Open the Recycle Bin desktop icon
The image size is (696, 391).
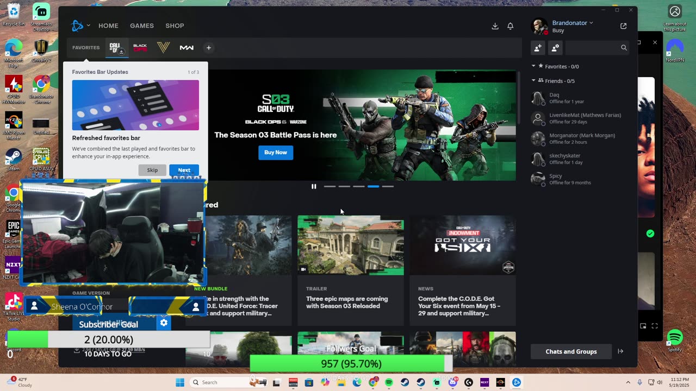click(13, 15)
